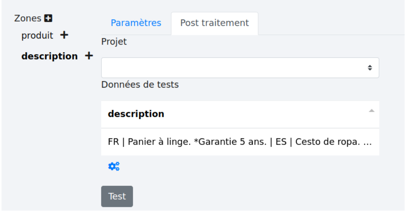Click the sort arrow in the description header
This screenshot has width=405, height=211.
pyautogui.click(x=371, y=111)
